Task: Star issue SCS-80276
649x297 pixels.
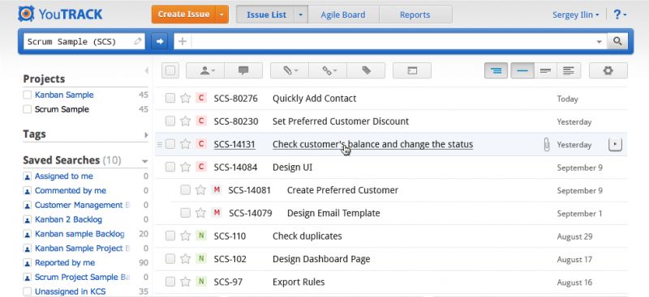Action: (186, 98)
